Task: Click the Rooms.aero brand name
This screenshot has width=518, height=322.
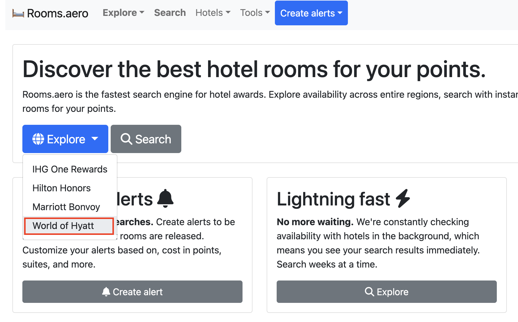Action: click(x=58, y=14)
